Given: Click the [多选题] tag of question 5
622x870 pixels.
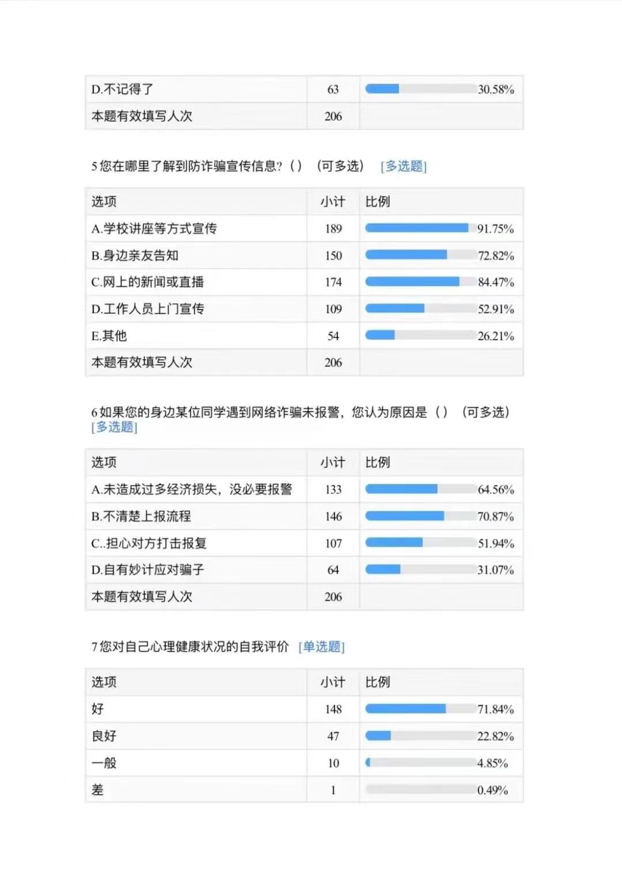Looking at the screenshot, I should (x=403, y=166).
